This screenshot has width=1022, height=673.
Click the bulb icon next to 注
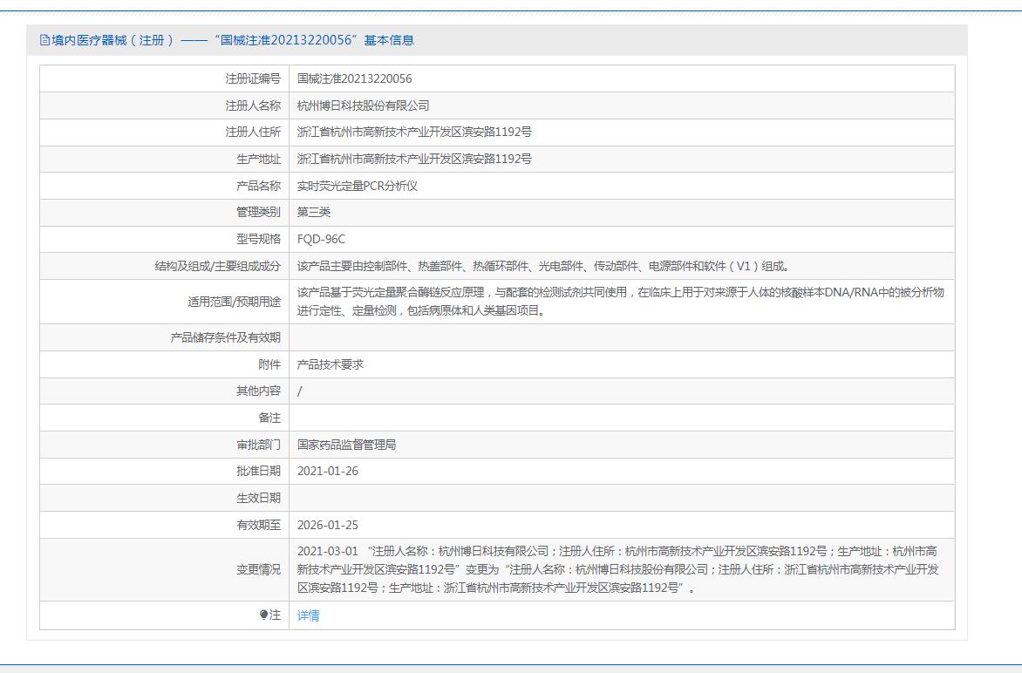(x=263, y=615)
